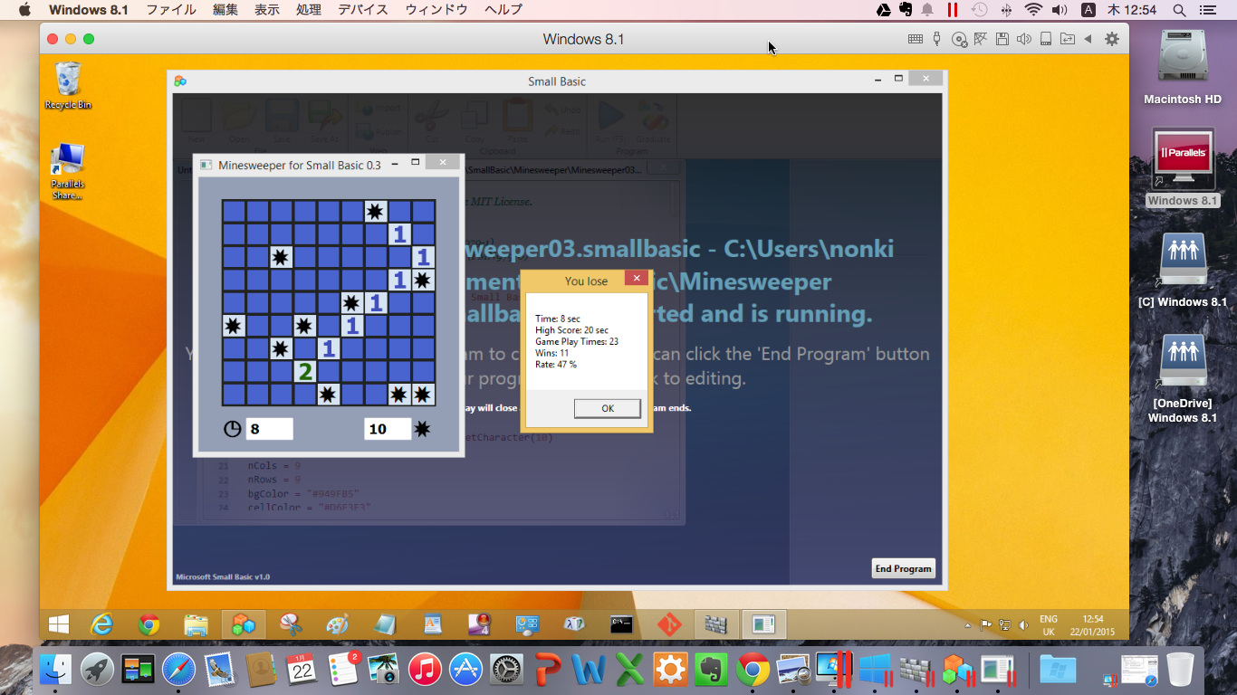The height and width of the screenshot is (695, 1237).
Task: Open File Explorer from the Windows taskbar
Action: click(197, 624)
